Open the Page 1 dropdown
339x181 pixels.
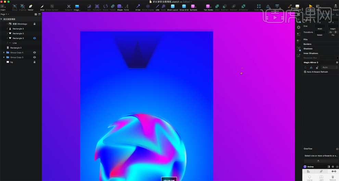click(x=5, y=14)
